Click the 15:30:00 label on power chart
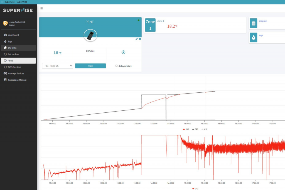 pos(205,183)
